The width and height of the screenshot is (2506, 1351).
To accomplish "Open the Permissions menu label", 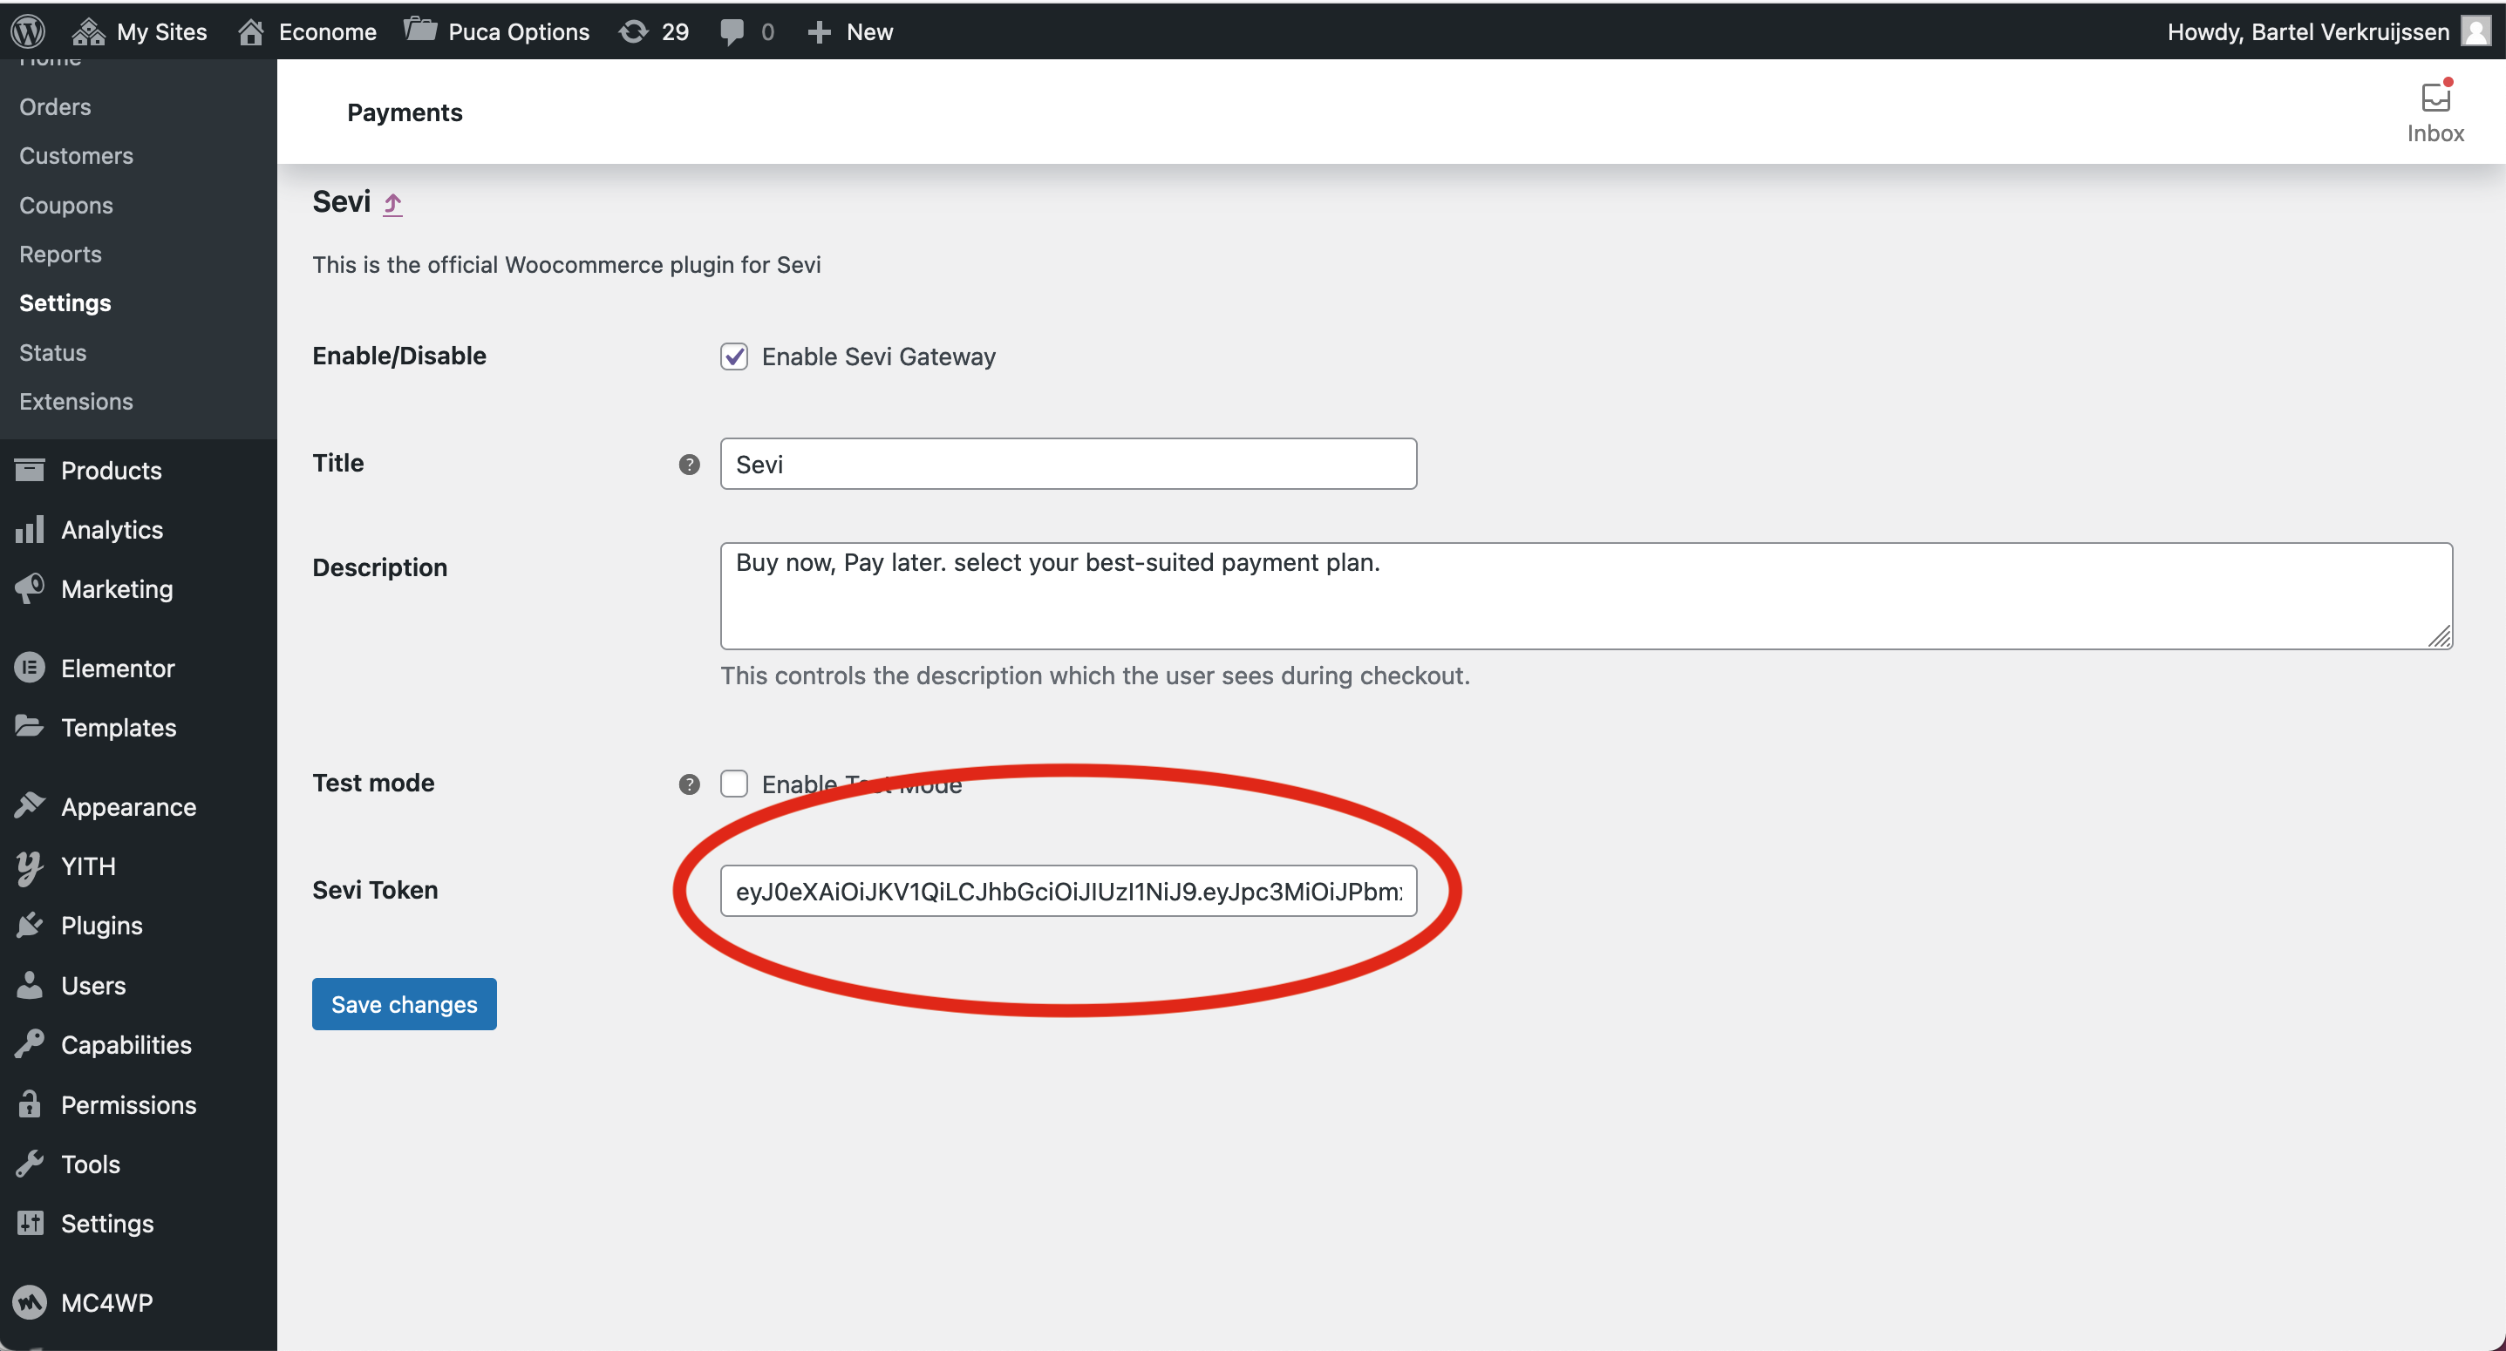I will [128, 1104].
